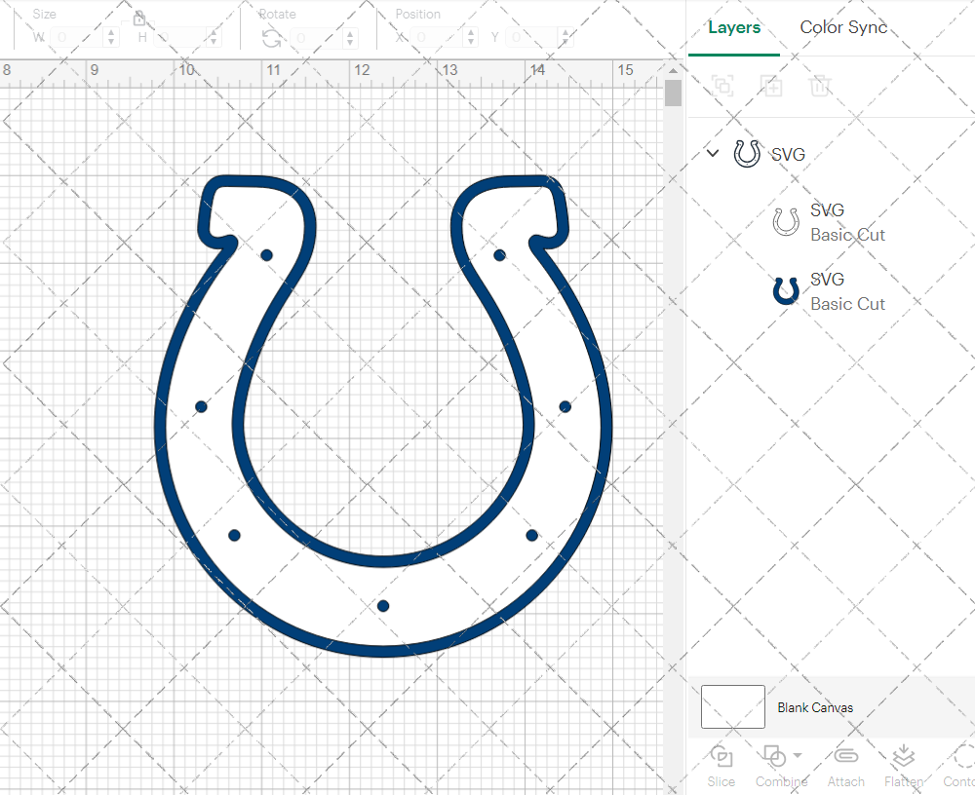Click the Delete trash icon in Layers

click(820, 86)
